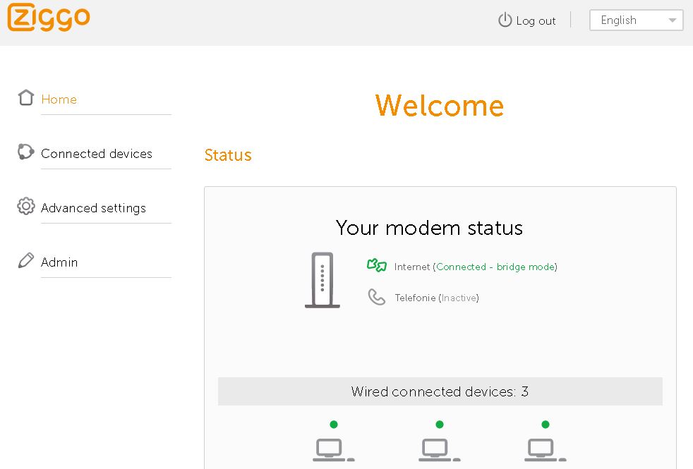Open the Home menu item

59,99
